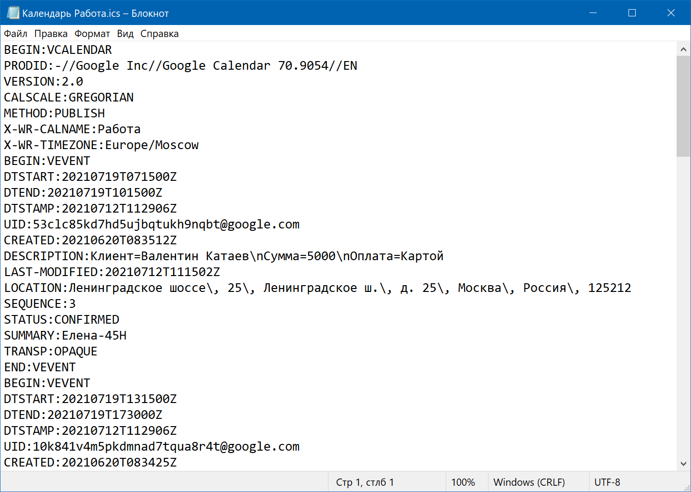Click the DESCRIPTION Клиент=Валентин Катаев line
Image resolution: width=691 pixels, height=492 pixels.
pos(224,256)
